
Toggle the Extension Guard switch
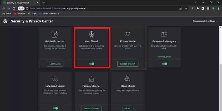pyautogui.click(x=56, y=108)
